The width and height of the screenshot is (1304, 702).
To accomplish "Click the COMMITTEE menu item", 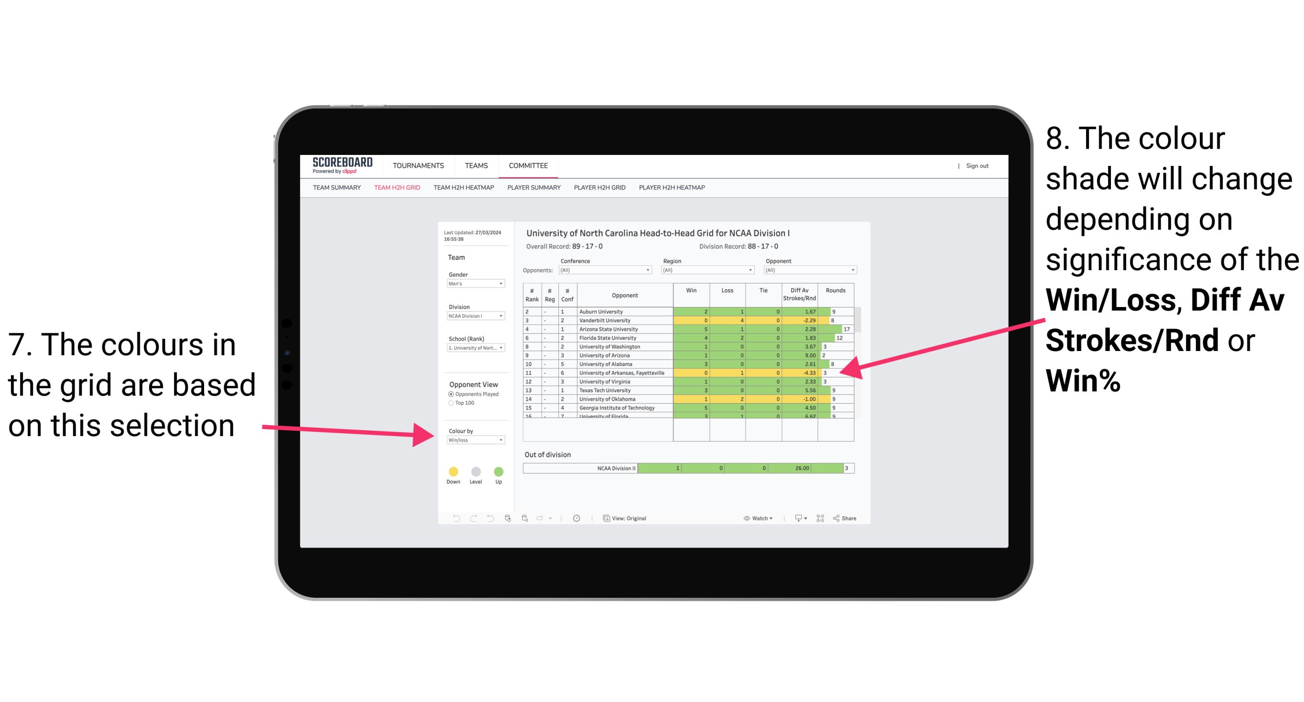I will (x=529, y=164).
